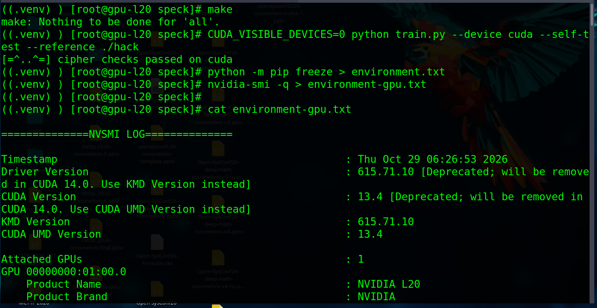Viewport: 597px width, 308px height.
Task: Click 'CUDA_VISIBLE_DEVICES=0' in the train.py command
Action: 276,34
